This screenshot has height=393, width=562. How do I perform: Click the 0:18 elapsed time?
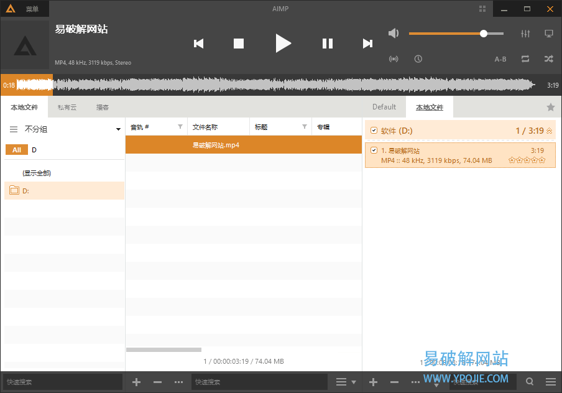click(9, 85)
